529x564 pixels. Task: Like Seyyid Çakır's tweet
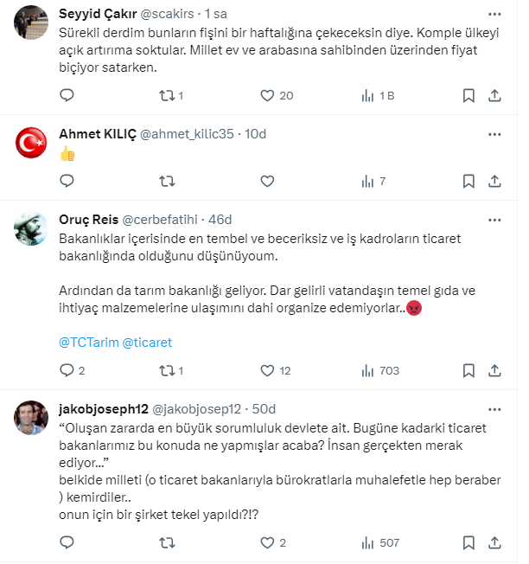267,96
